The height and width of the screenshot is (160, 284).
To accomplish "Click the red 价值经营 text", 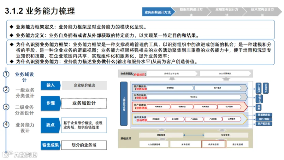I will pyautogui.click(x=139, y=74).
